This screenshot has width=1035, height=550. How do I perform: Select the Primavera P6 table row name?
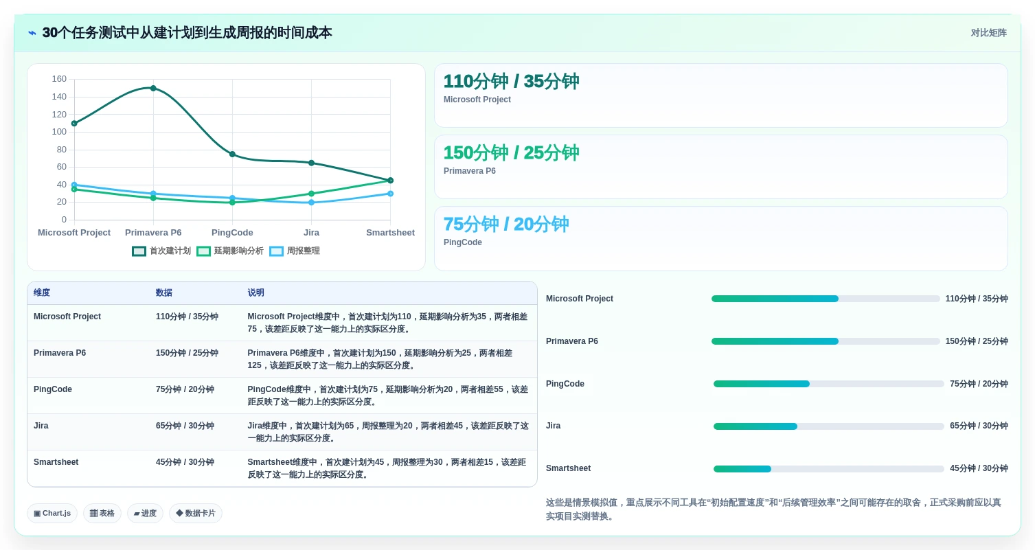(x=60, y=353)
